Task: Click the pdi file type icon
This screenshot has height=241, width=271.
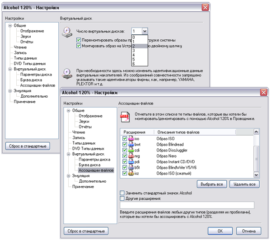Action: (x=131, y=162)
